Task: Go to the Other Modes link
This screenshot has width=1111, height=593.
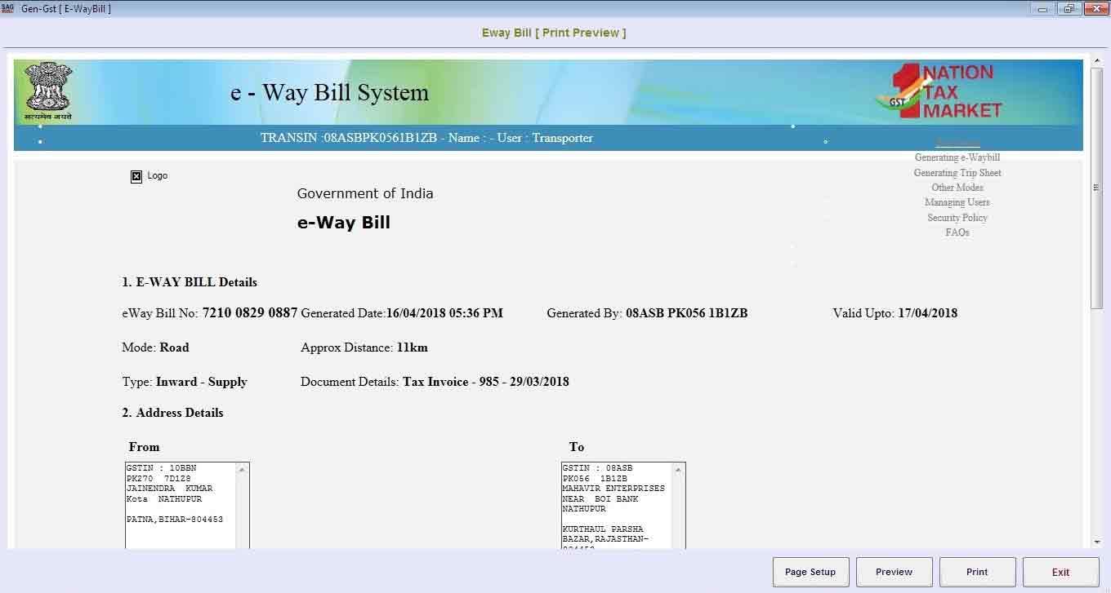Action: coord(957,188)
